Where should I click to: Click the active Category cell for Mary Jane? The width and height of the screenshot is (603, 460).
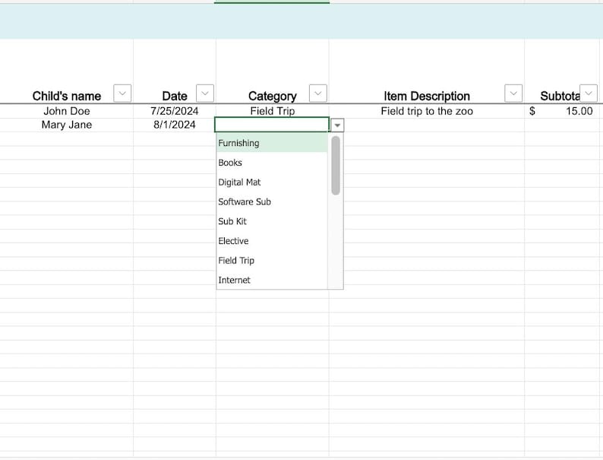[x=272, y=125]
